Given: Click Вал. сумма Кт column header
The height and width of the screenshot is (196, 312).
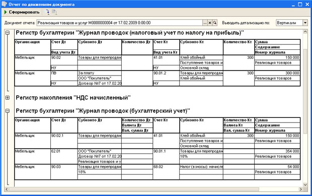Looking at the screenshot, I should [x=239, y=130].
